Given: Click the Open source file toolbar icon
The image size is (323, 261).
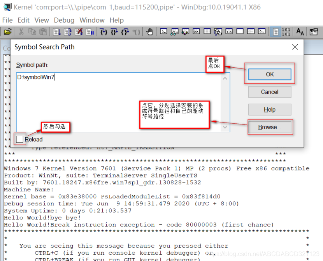Looking at the screenshot, I should pyautogui.click(x=8, y=32).
